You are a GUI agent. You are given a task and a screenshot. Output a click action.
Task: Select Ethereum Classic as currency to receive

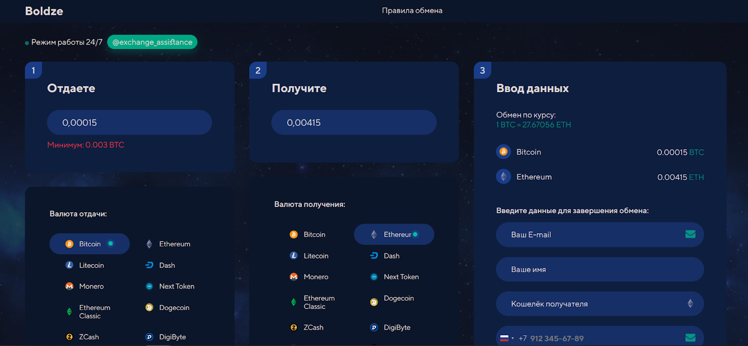(x=312, y=302)
